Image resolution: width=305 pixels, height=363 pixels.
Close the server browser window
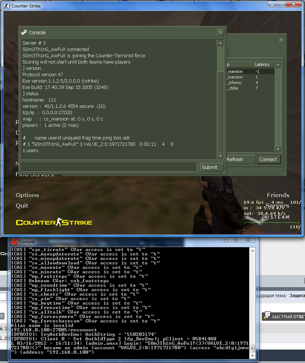click(x=281, y=39)
